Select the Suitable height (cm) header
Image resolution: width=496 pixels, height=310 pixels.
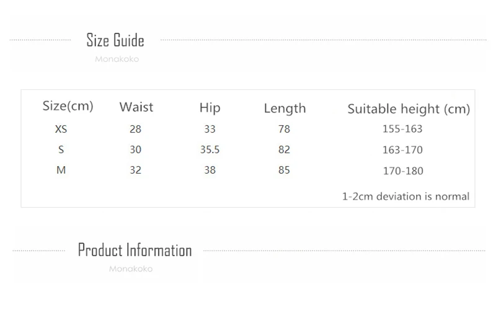tap(408, 109)
